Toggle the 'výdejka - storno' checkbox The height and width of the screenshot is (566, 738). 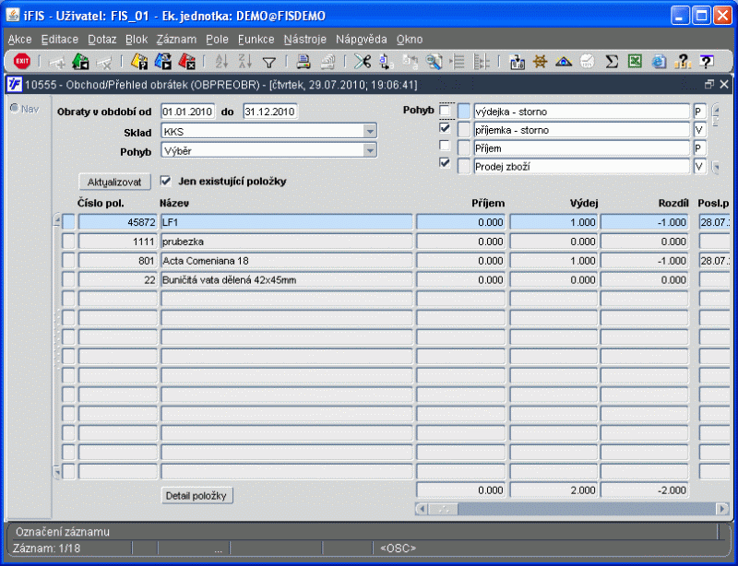(445, 111)
